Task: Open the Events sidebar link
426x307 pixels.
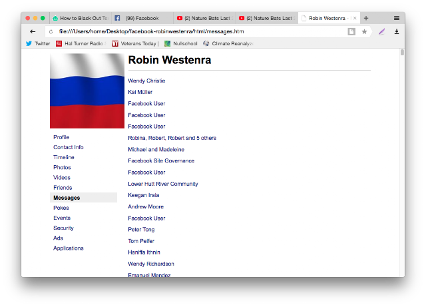Action: [62, 218]
